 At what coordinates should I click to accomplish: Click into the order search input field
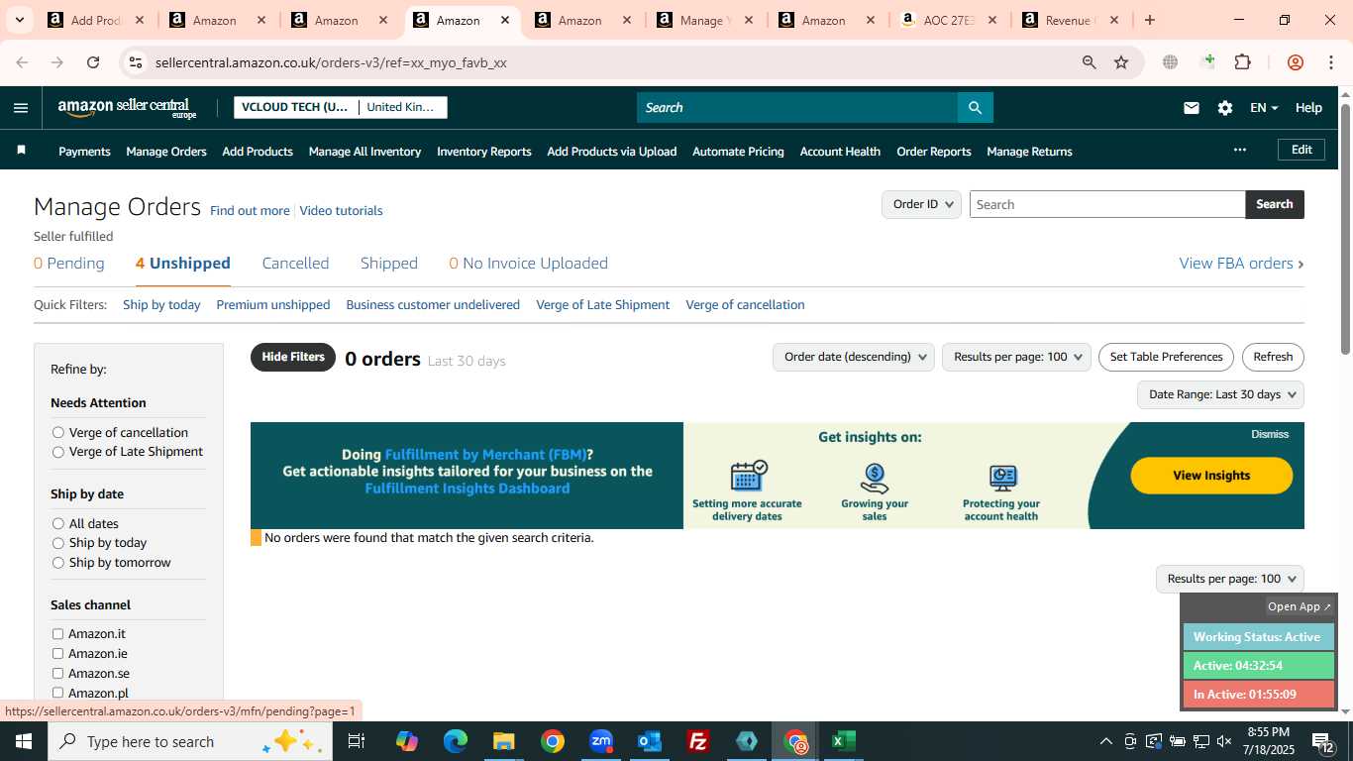click(1107, 204)
